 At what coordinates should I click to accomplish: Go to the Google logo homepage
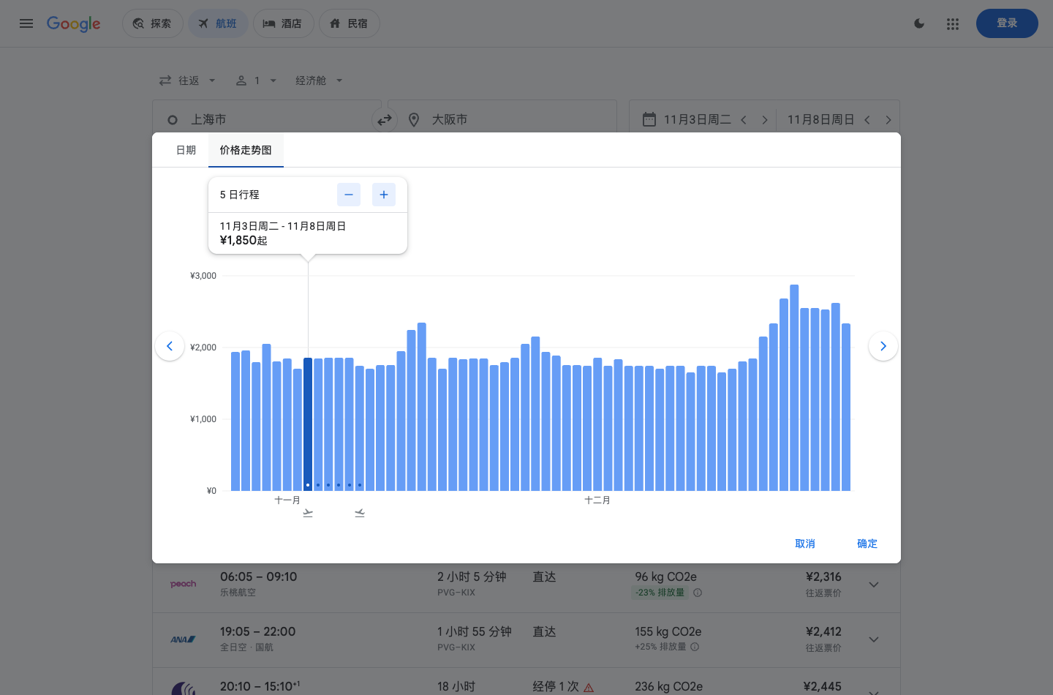pos(74,23)
